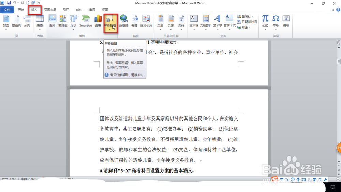Open the Quick Access Toolbar customize arrow

39,3
